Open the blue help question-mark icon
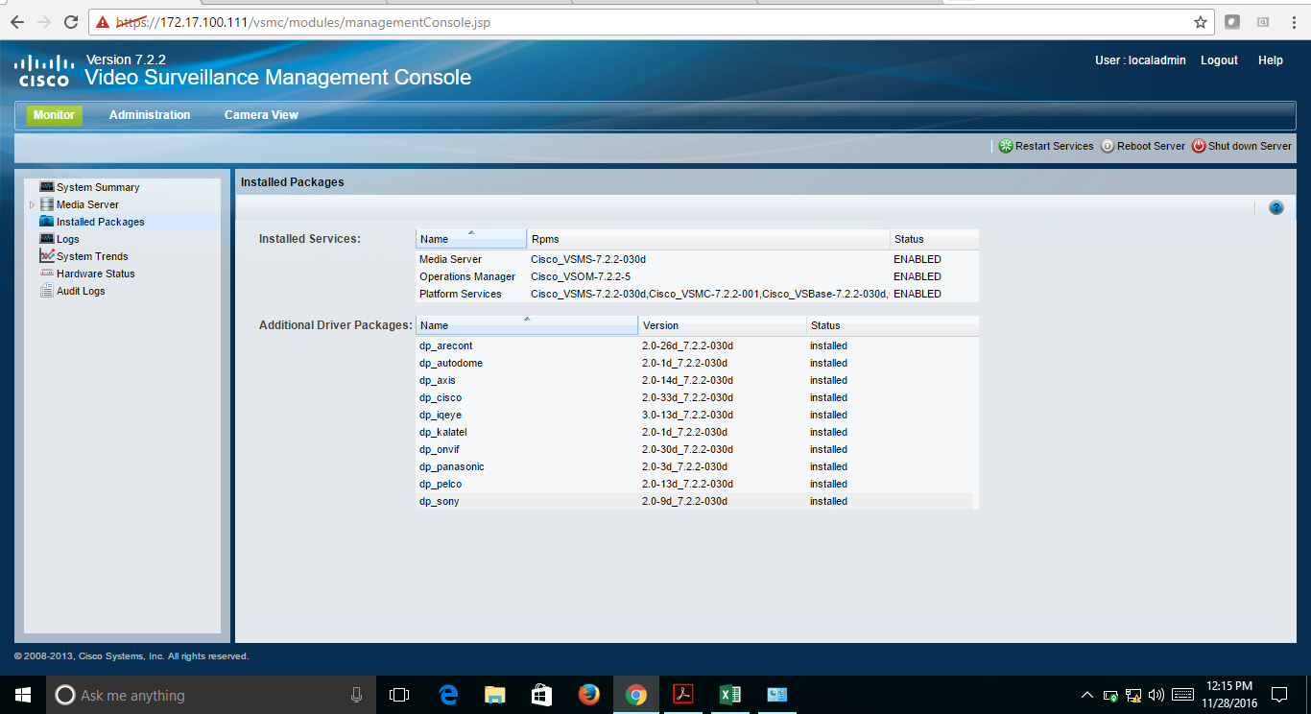Viewport: 1311px width, 714px height. point(1275,207)
